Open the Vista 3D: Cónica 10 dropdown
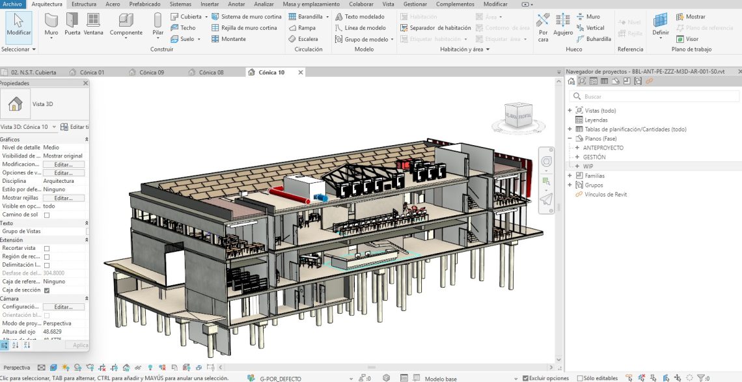The width and height of the screenshot is (742, 382). pyautogui.click(x=55, y=127)
